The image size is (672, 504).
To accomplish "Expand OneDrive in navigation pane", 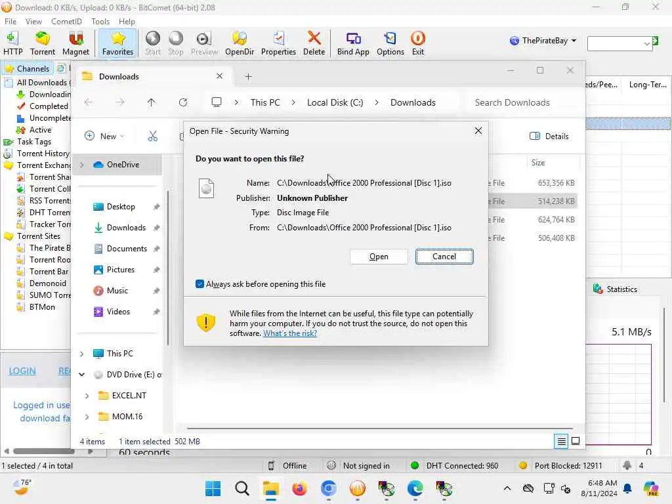I will [x=82, y=165].
